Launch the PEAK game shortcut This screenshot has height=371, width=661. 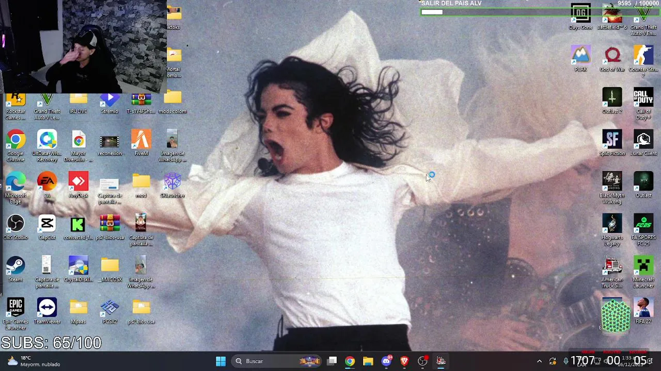point(580,59)
